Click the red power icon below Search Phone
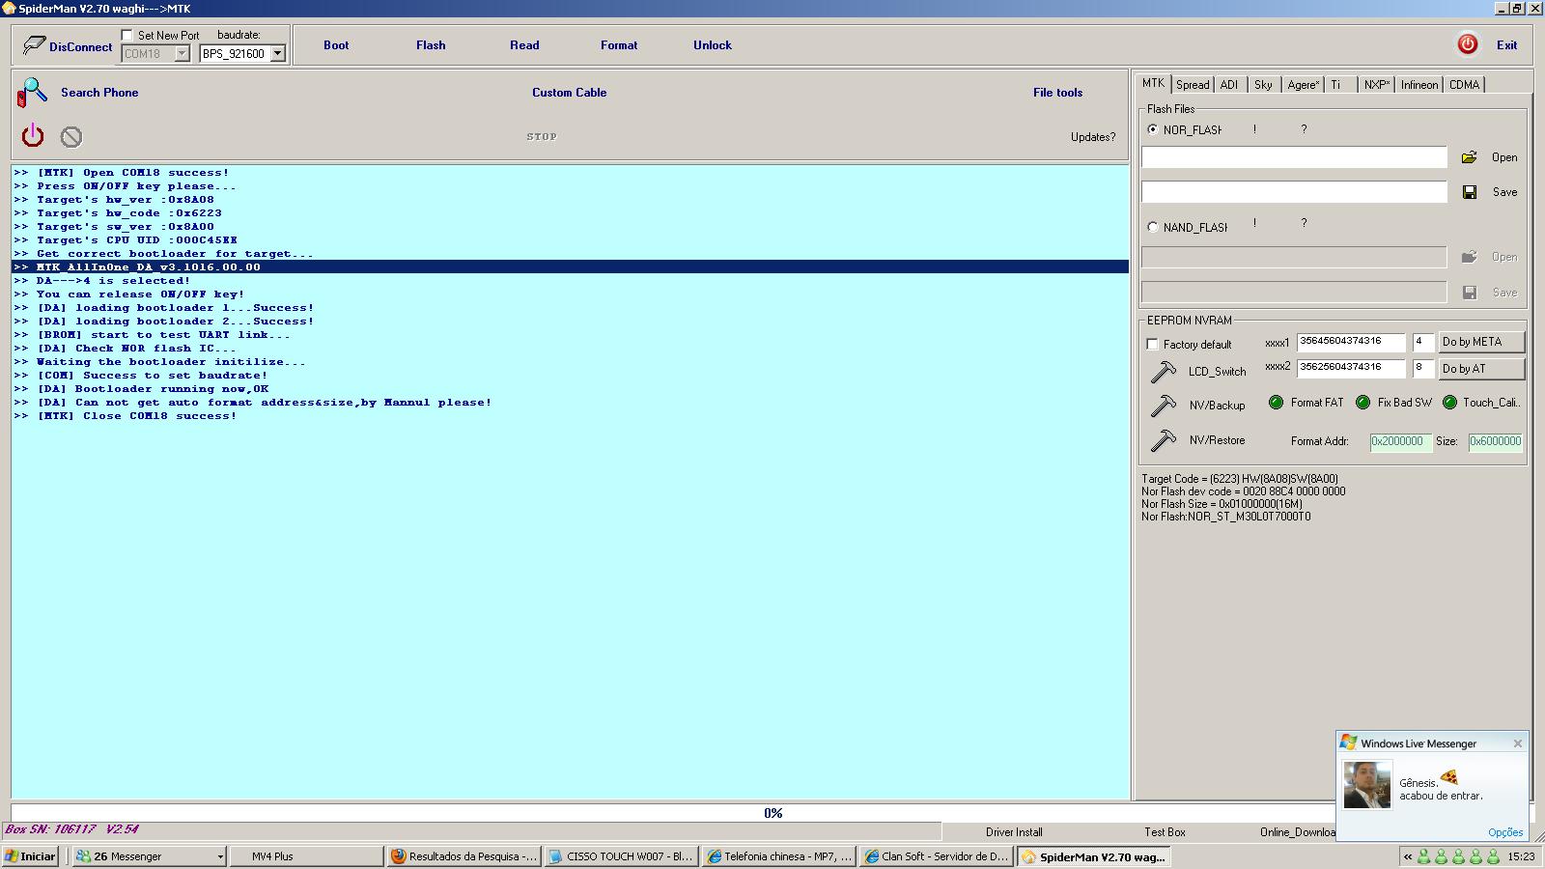Image resolution: width=1545 pixels, height=869 pixels. [33, 135]
